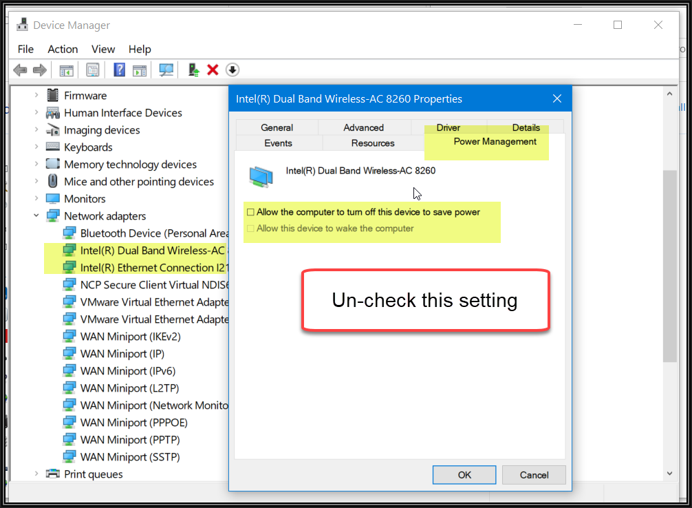Click the vertical scrollbar thumb

pyautogui.click(x=669, y=266)
